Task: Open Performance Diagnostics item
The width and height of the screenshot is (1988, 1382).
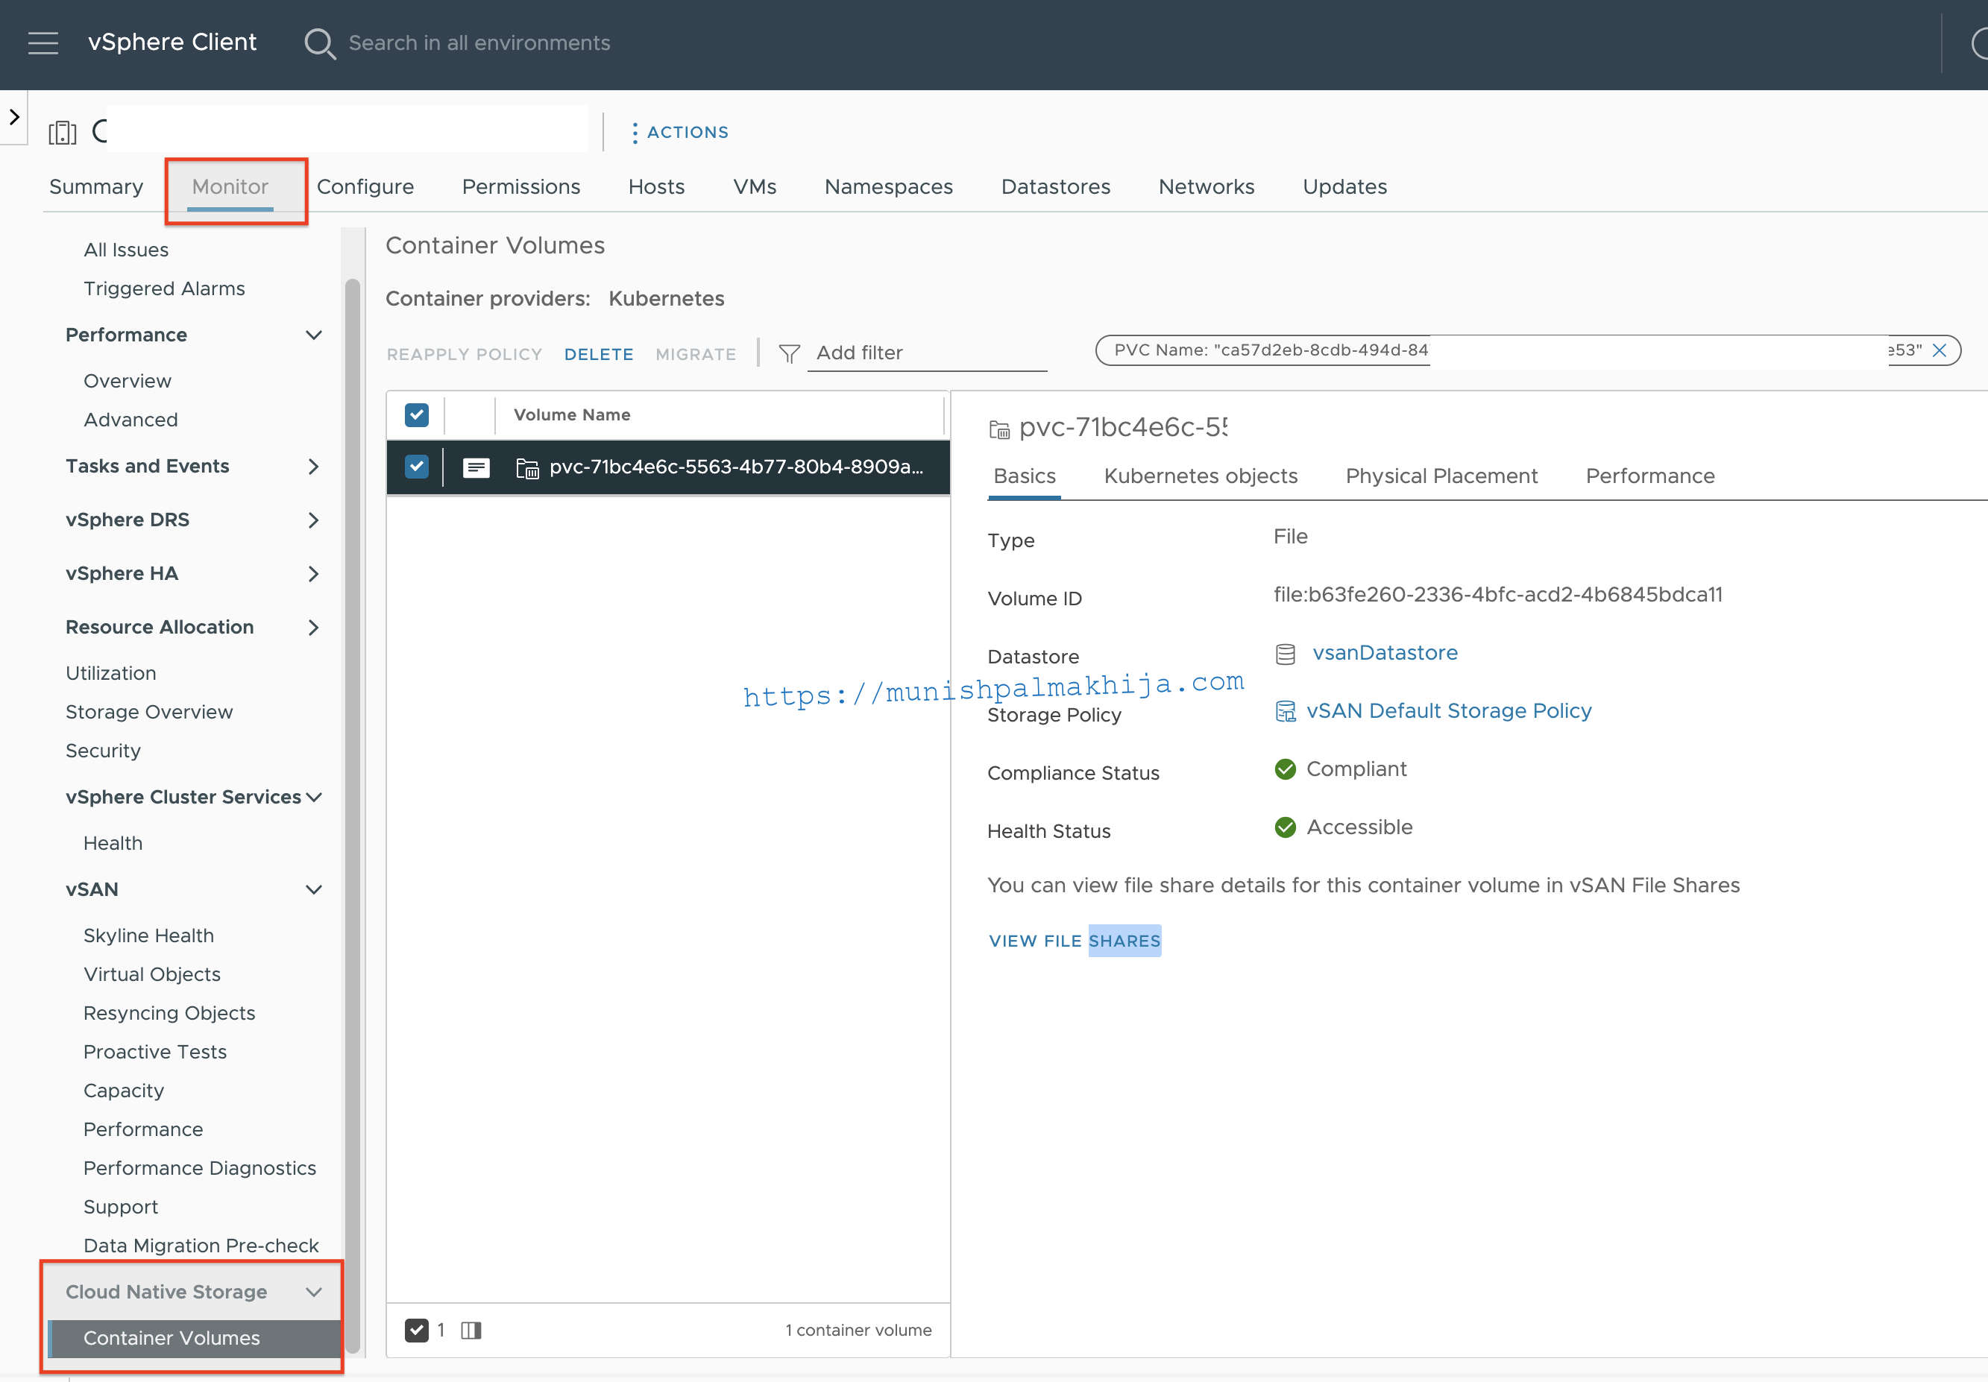Action: (199, 1168)
